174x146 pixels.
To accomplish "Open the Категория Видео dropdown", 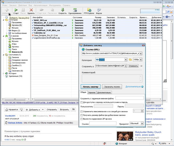I will click(x=126, y=60).
